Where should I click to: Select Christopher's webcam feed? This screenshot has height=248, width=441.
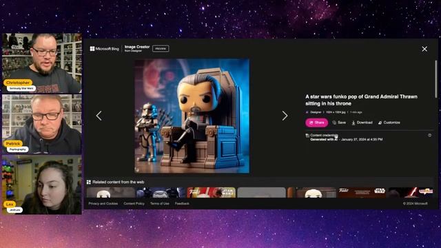click(42, 63)
